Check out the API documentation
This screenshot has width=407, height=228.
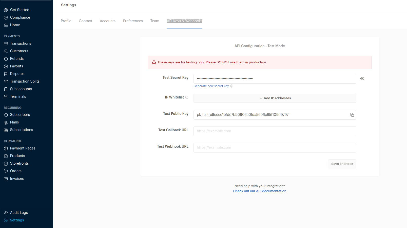pyautogui.click(x=259, y=191)
